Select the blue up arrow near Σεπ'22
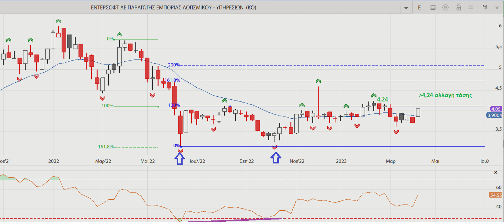 (275, 158)
